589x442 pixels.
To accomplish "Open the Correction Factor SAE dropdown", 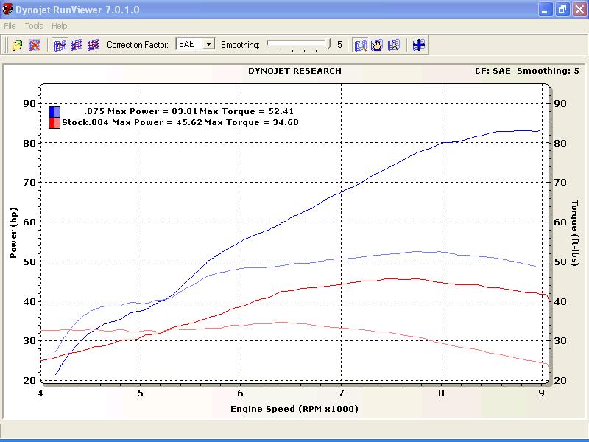I will coord(208,44).
